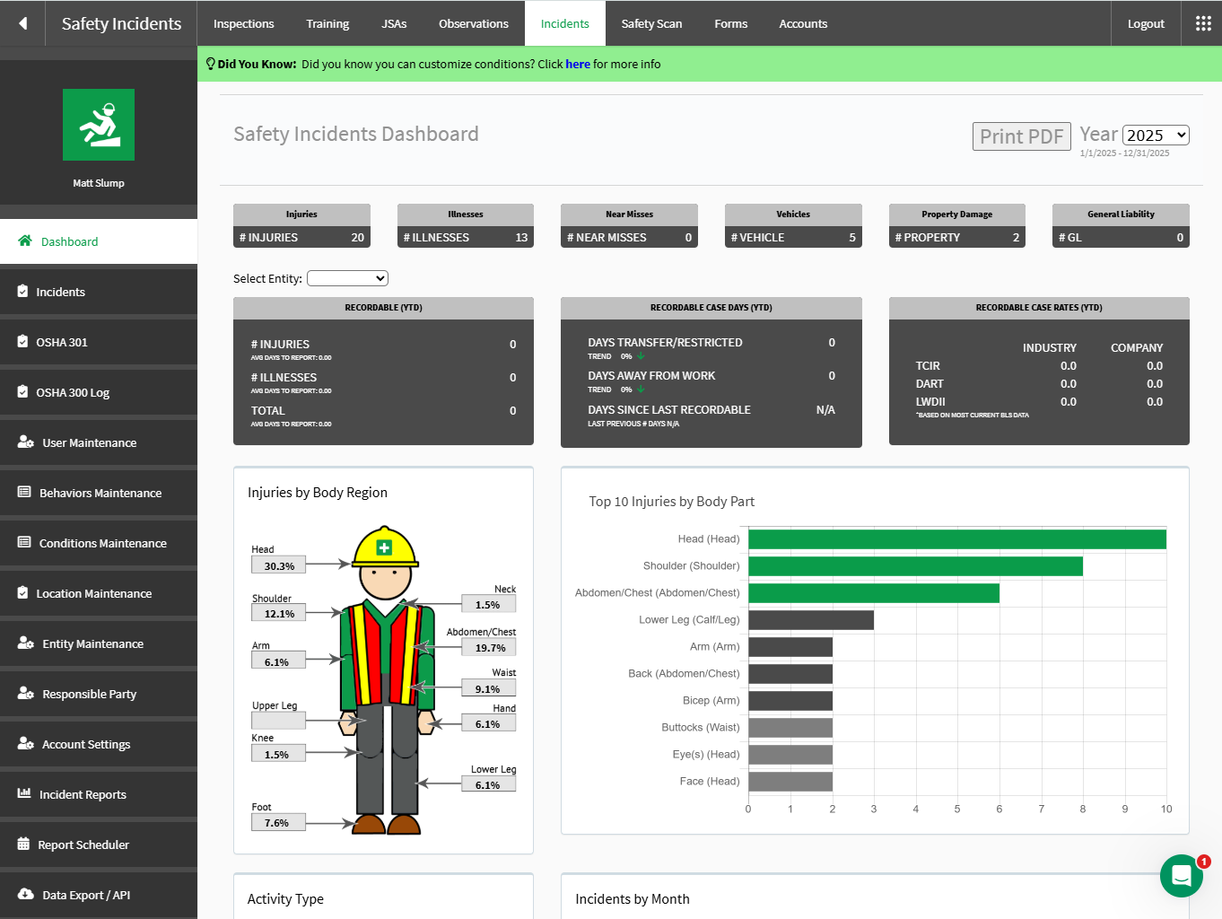
Task: Click the TCIR row label
Action: coord(928,366)
